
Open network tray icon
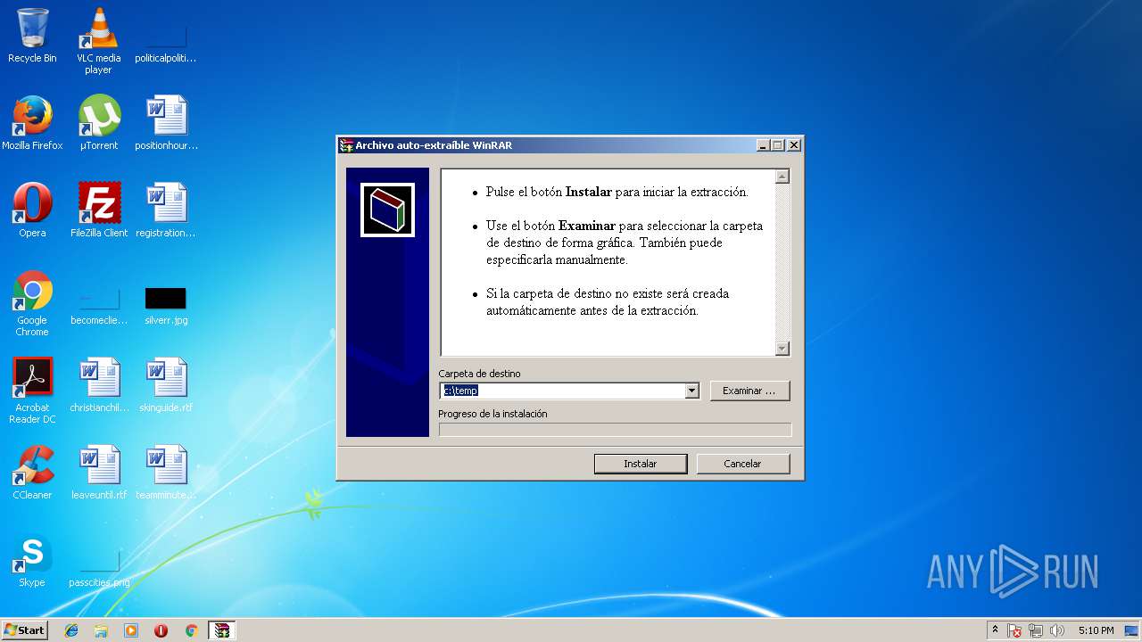(1036, 630)
